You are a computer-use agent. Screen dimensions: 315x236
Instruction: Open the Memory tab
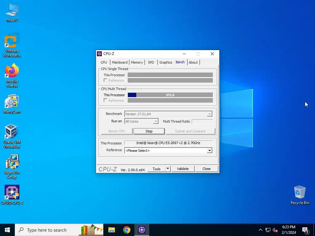coord(137,62)
